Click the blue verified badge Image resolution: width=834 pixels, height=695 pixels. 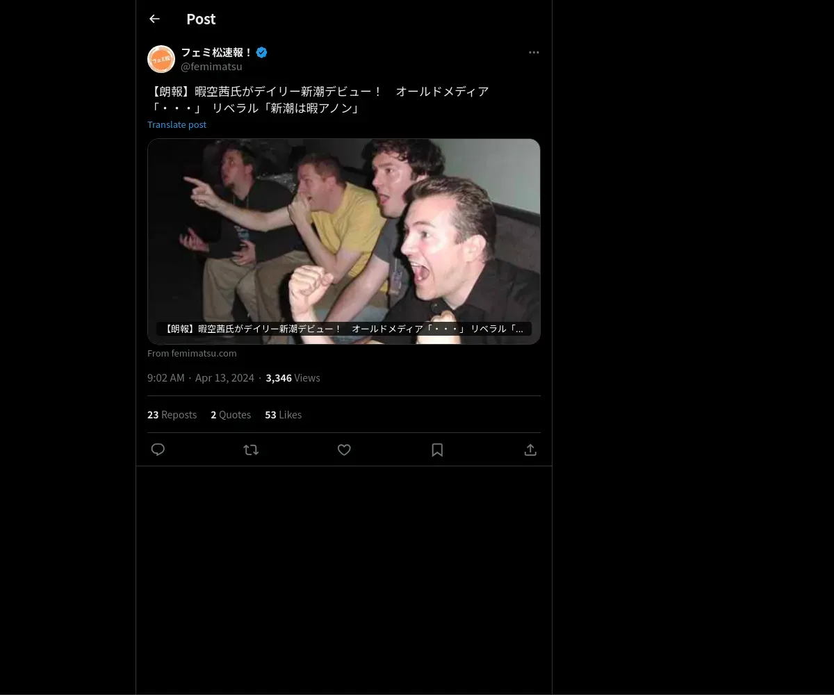click(261, 52)
